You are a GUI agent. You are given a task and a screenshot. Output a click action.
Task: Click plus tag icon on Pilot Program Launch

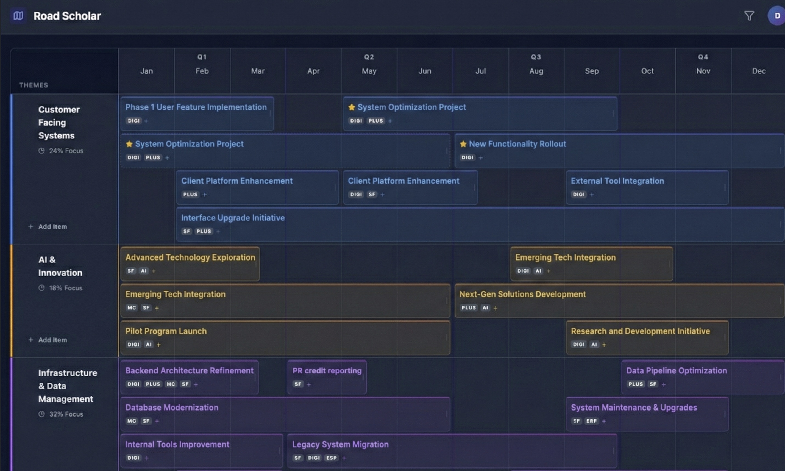click(x=158, y=345)
